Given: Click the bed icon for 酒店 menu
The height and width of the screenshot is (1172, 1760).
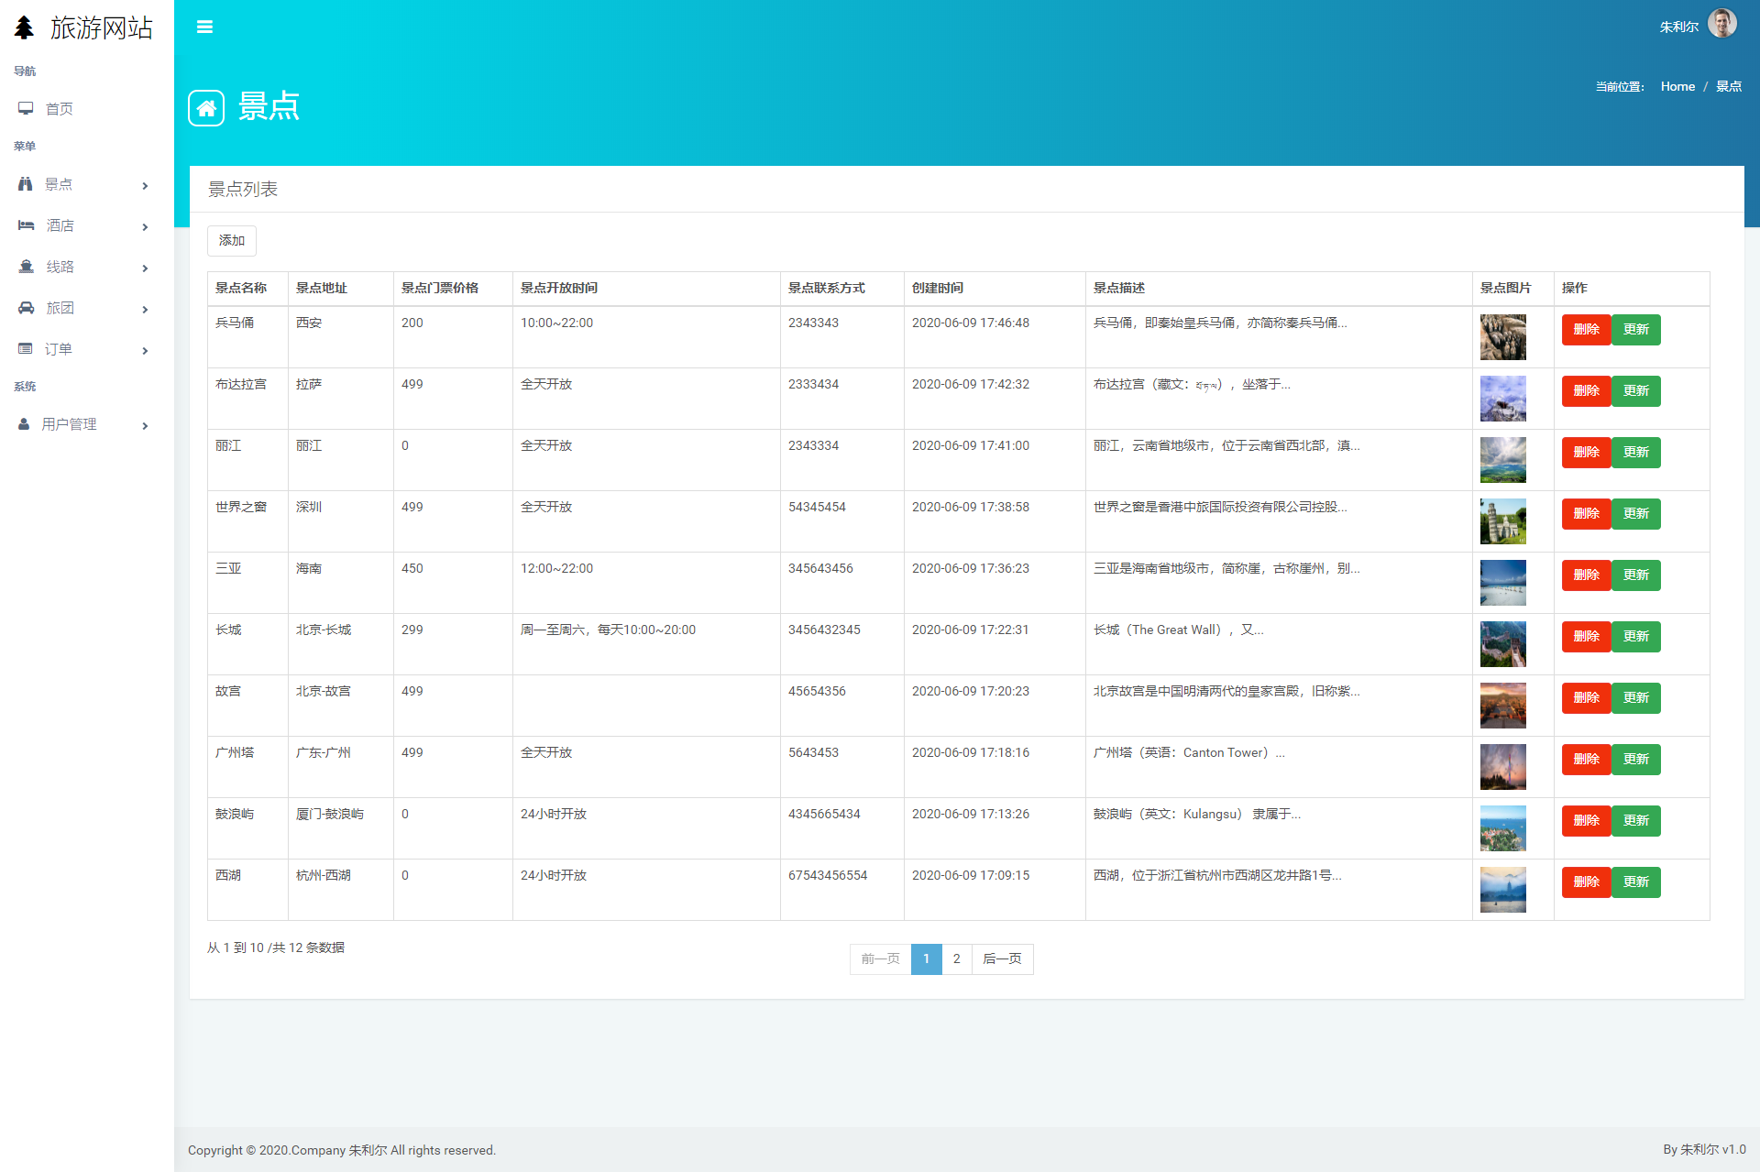Looking at the screenshot, I should (x=26, y=225).
